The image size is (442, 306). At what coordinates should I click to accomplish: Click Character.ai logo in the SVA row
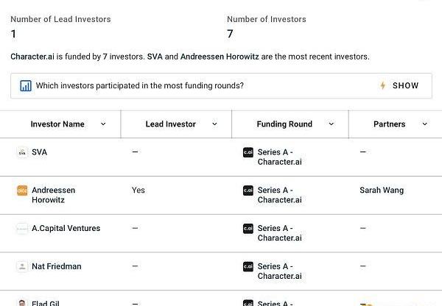[248, 153]
